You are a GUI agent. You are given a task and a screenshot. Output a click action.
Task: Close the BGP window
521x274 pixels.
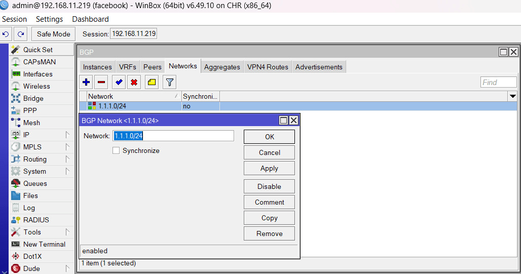[x=514, y=52]
